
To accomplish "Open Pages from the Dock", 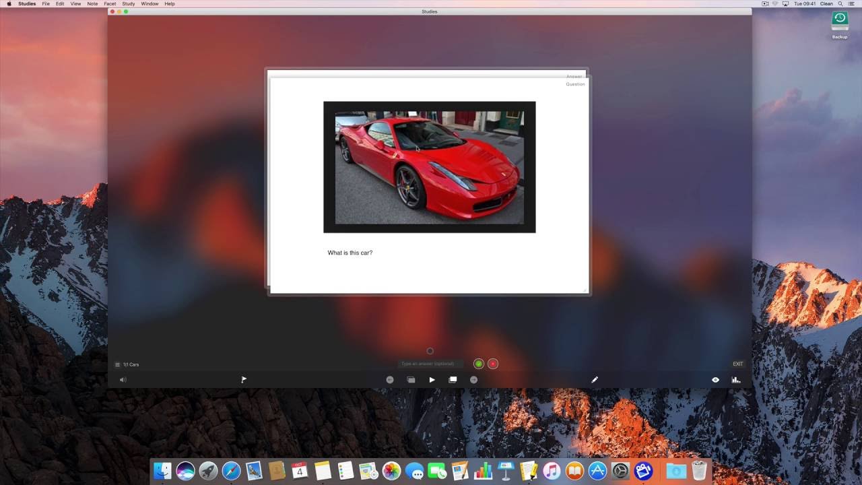I will pyautogui.click(x=460, y=471).
